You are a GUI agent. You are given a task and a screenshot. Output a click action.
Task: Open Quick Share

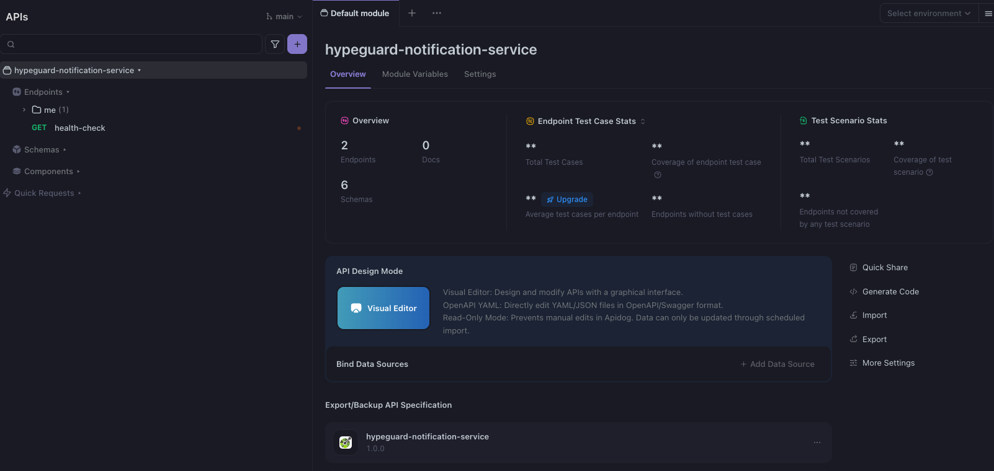coord(884,268)
